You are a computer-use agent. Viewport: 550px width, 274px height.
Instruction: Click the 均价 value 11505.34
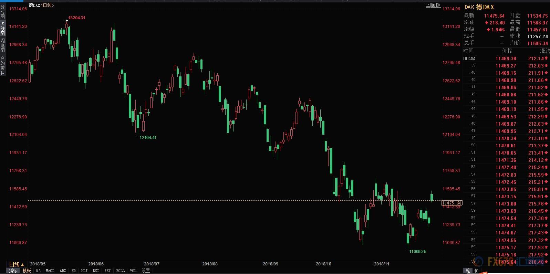point(537,43)
